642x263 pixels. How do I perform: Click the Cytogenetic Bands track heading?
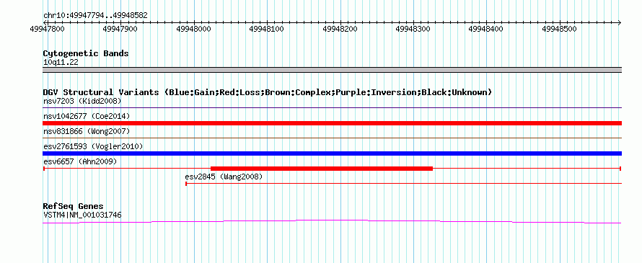[x=86, y=53]
